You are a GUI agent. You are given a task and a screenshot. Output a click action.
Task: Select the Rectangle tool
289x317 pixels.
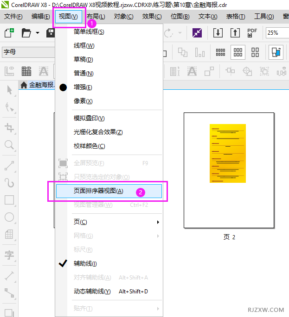pos(9,200)
